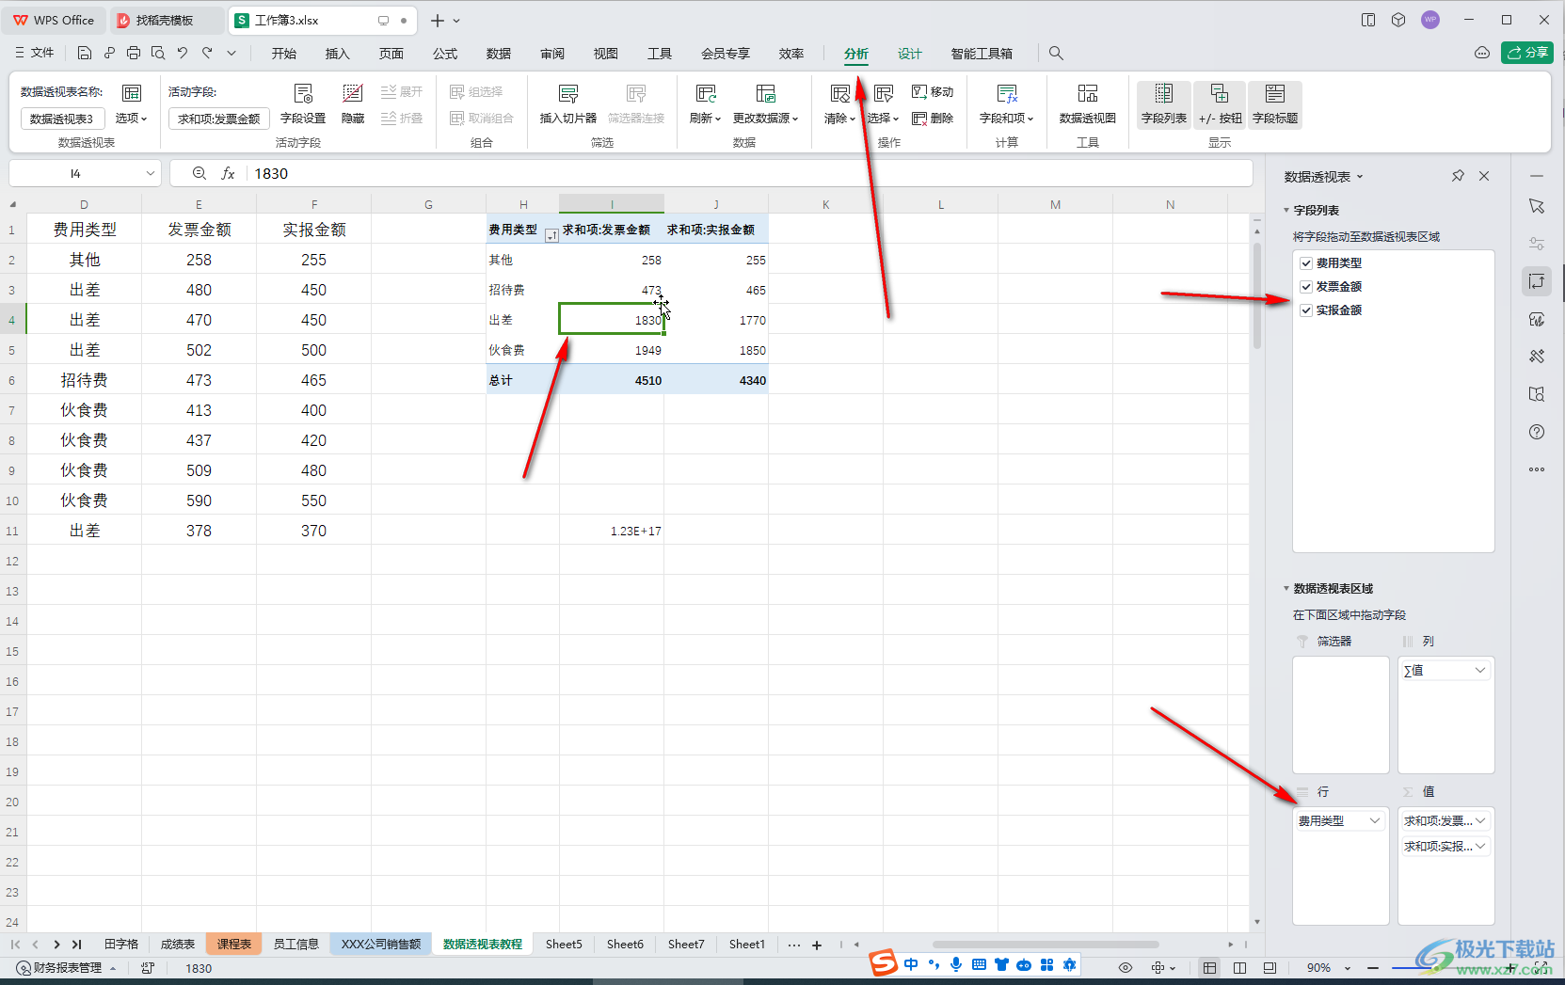Click Refresh (刷新) pivot data
Image resolution: width=1565 pixels, height=985 pixels.
tap(706, 104)
